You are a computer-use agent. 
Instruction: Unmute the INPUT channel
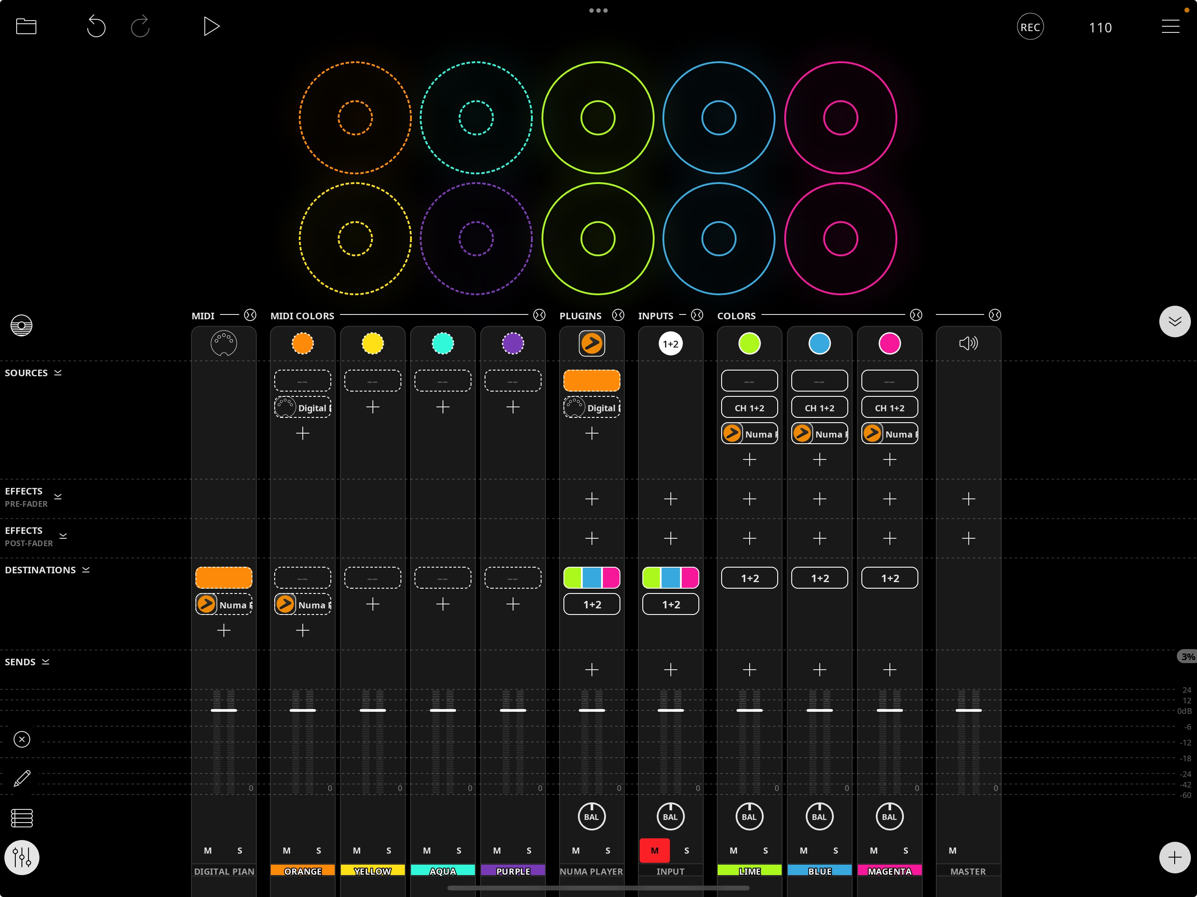(654, 851)
